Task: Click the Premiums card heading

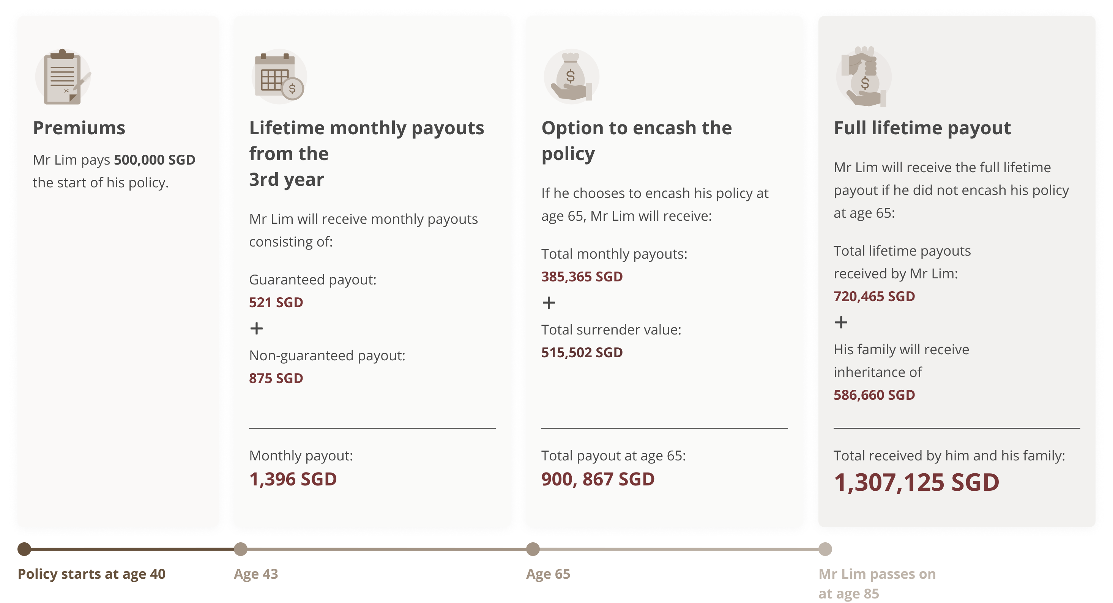Action: click(x=79, y=128)
